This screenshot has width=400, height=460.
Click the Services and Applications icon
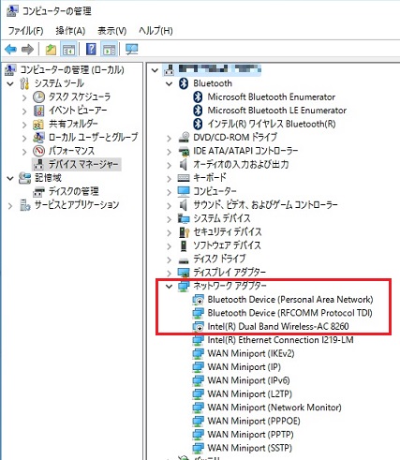pyautogui.click(x=24, y=205)
